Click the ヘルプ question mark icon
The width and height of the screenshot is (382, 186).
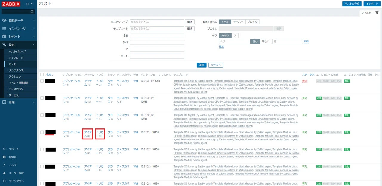click(x=4, y=165)
